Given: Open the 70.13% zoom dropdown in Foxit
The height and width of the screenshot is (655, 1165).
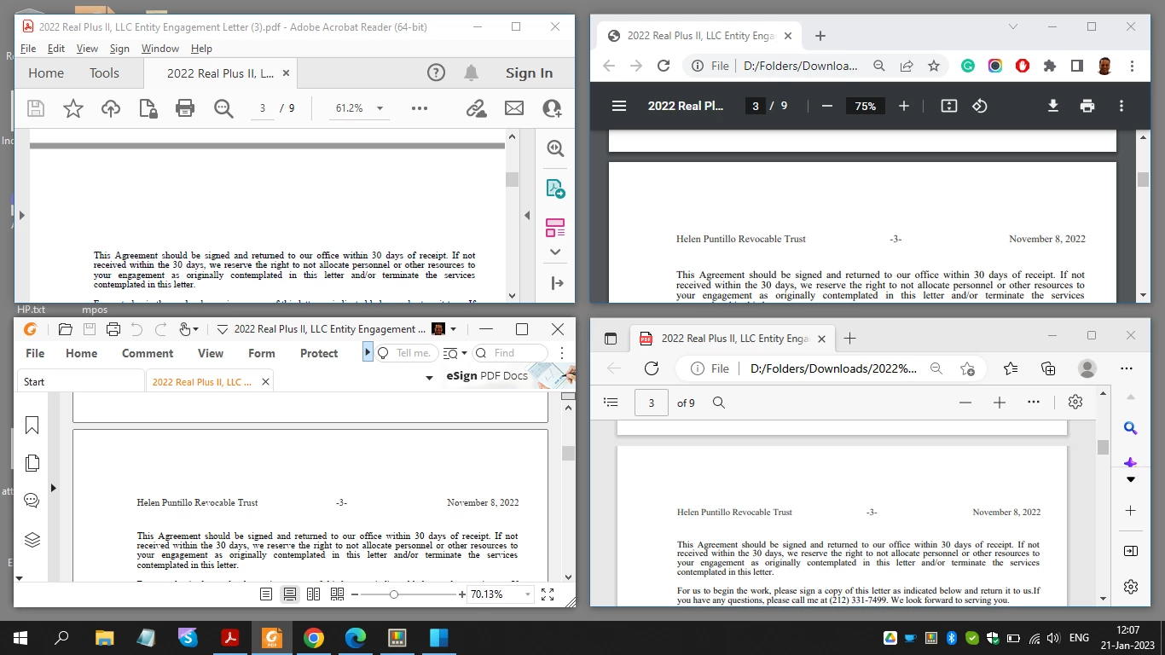Looking at the screenshot, I should pos(529,594).
